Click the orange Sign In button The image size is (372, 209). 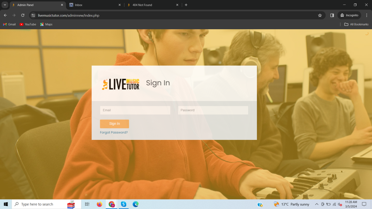[x=114, y=124]
